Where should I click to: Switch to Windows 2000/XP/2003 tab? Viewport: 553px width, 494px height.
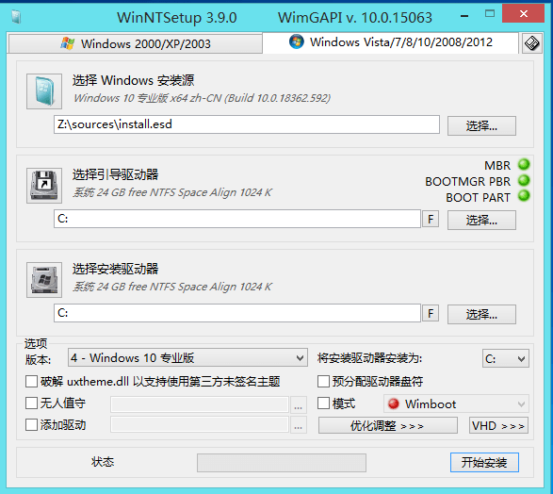pos(135,43)
